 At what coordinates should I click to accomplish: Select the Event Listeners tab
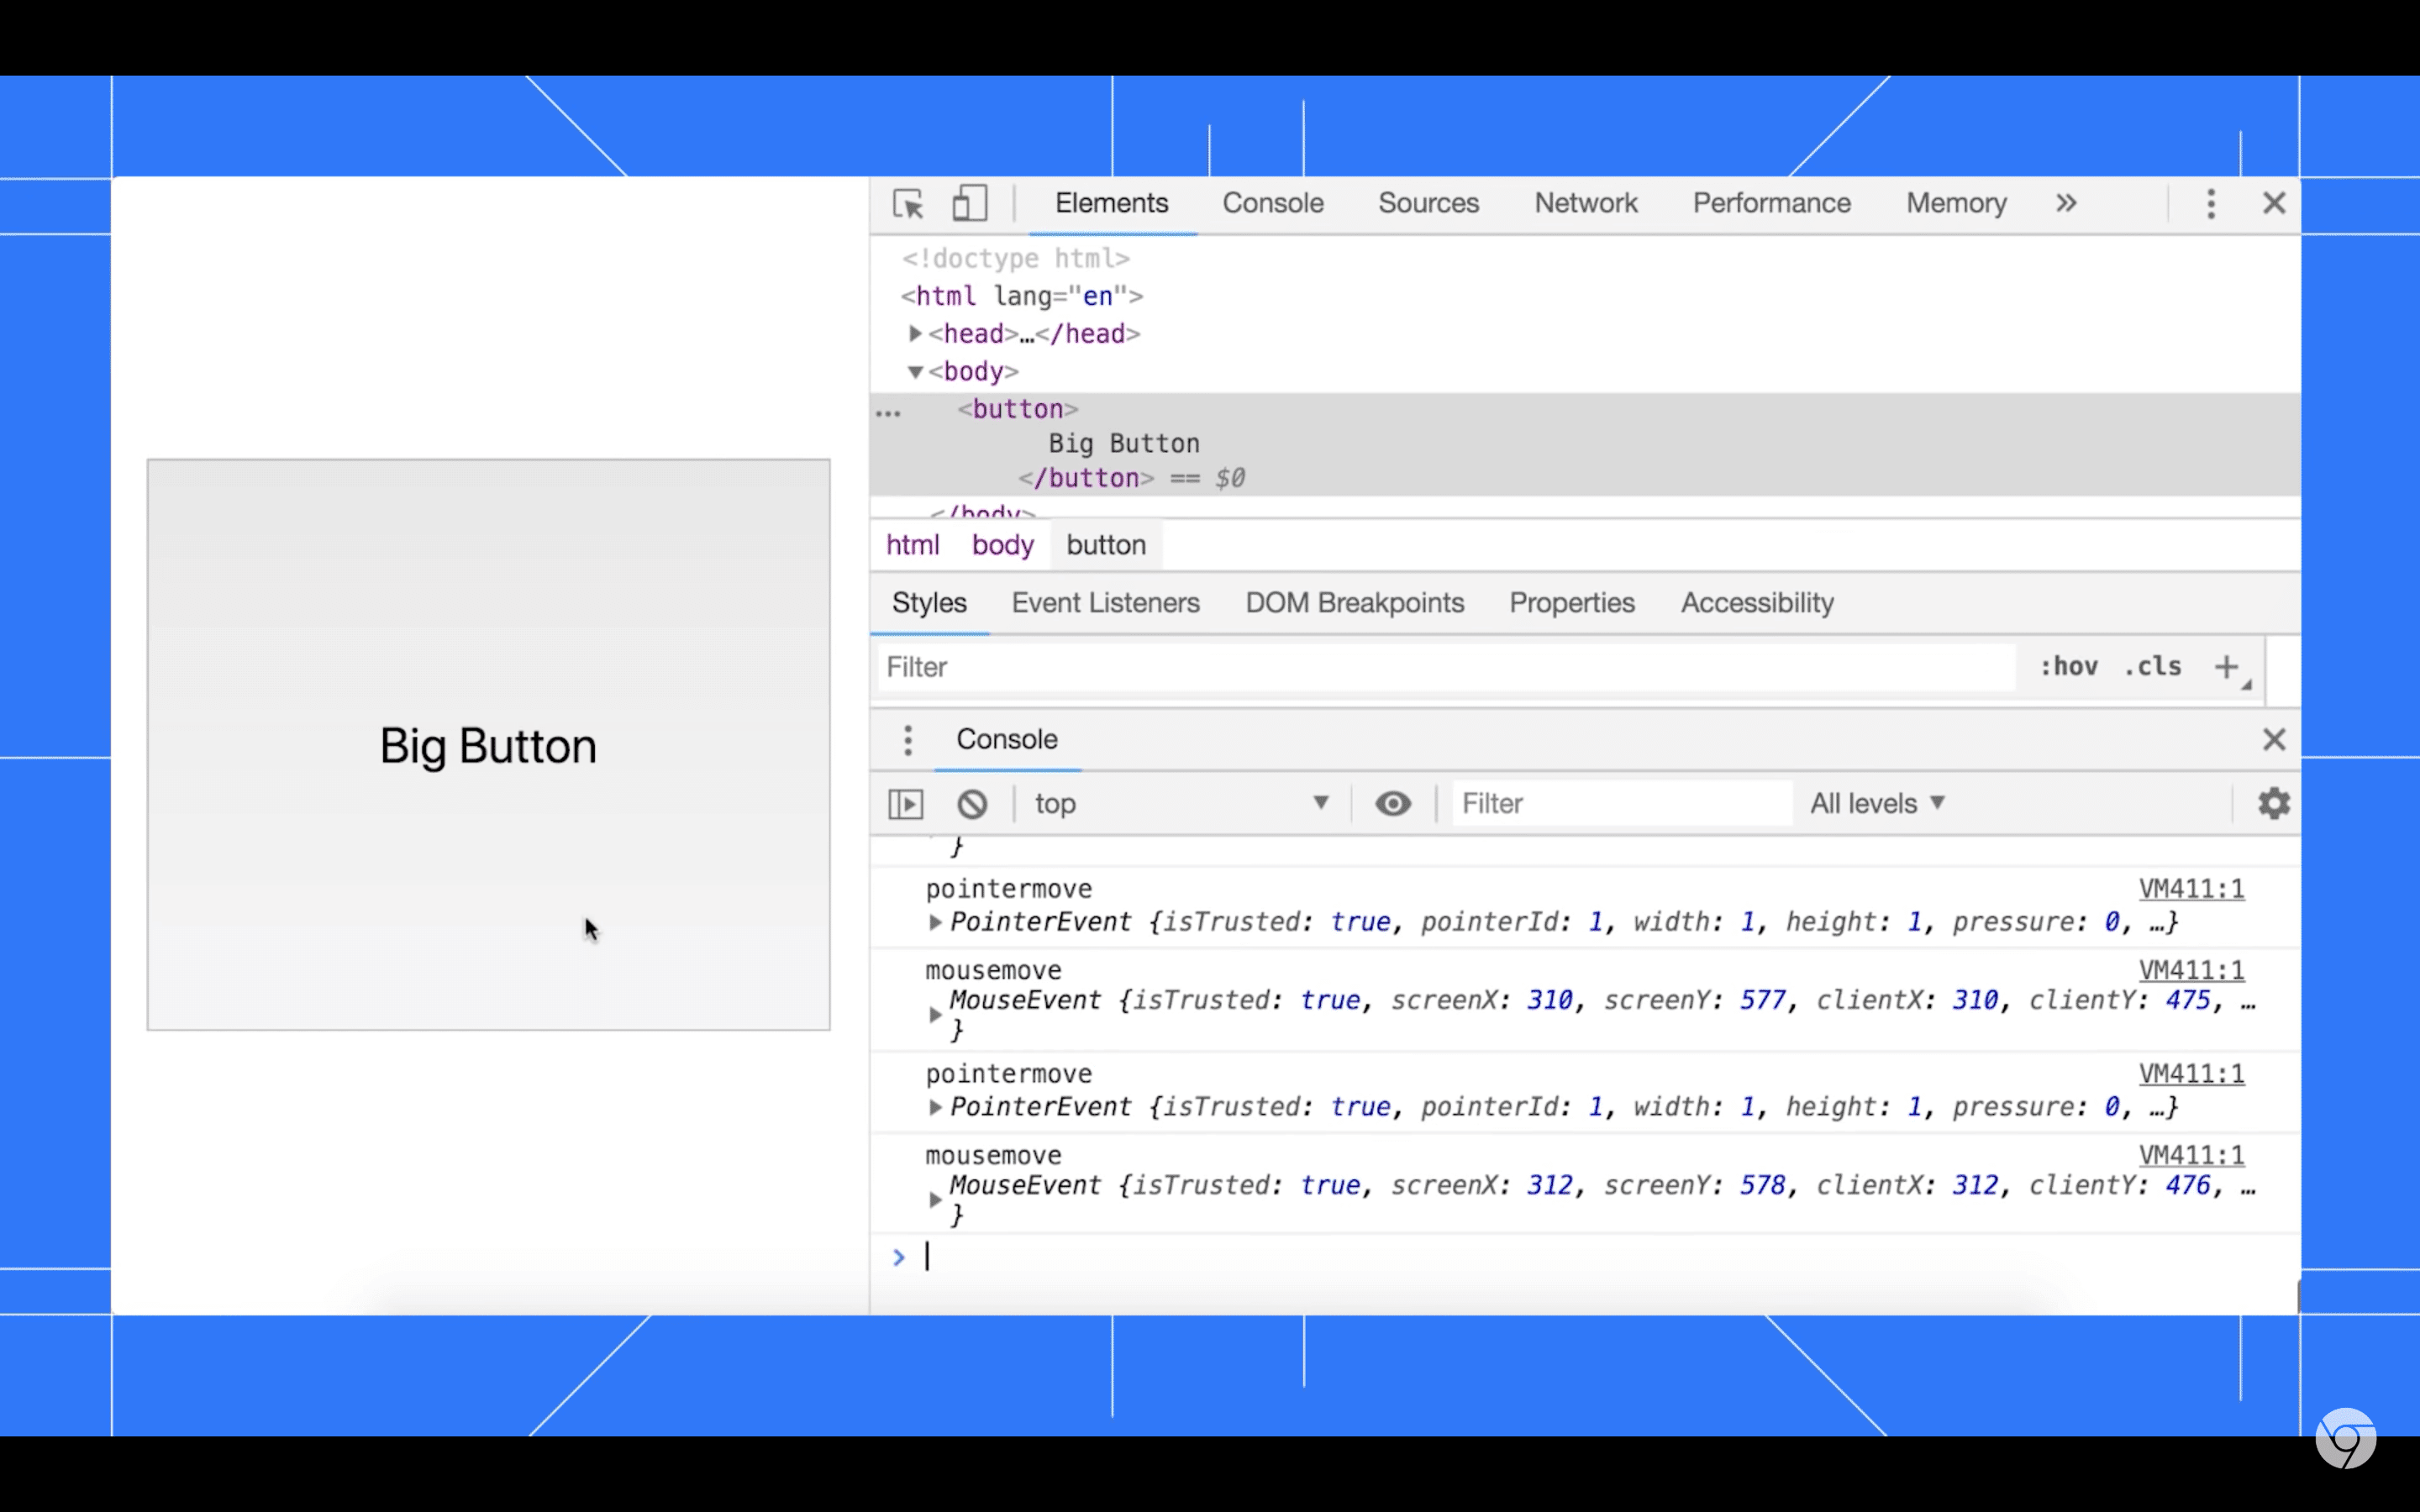pyautogui.click(x=1105, y=603)
